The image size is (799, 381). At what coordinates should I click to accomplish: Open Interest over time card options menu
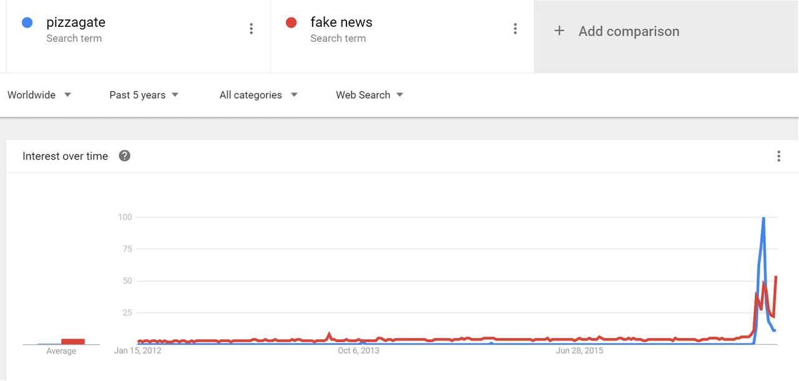778,156
